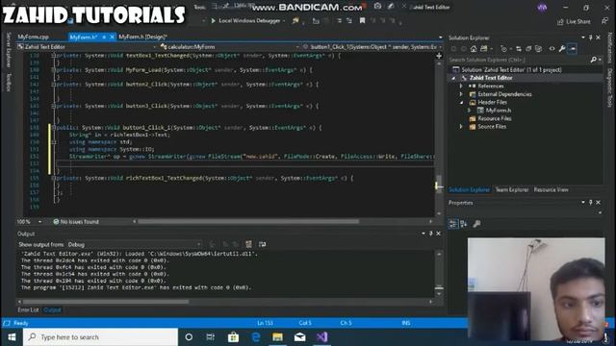Open File Explorer from the taskbar
The height and width of the screenshot is (346, 616).
click(x=278, y=337)
